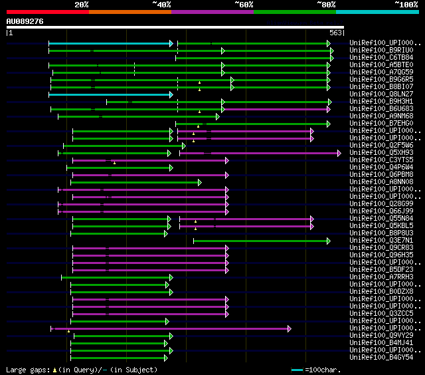Click the UniRef100_Q9CR83 label
The image size is (425, 375).
(381, 248)
